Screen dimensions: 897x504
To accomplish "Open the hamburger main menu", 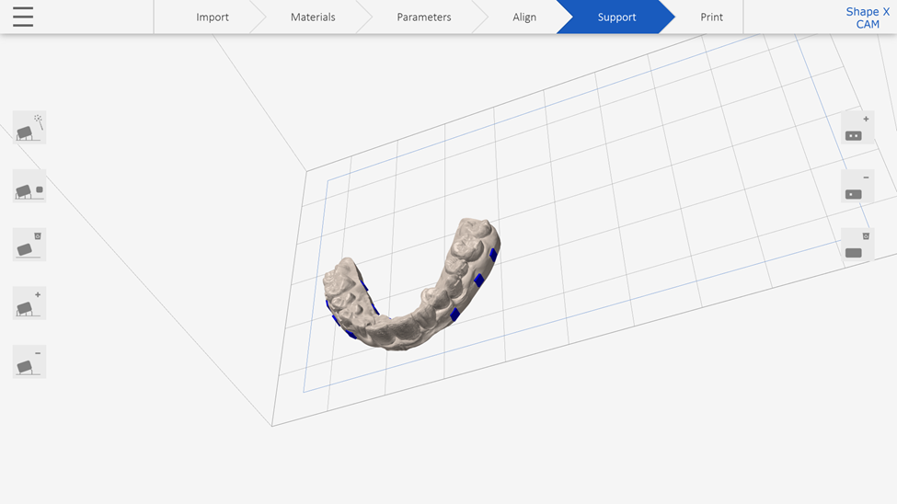I will (23, 17).
